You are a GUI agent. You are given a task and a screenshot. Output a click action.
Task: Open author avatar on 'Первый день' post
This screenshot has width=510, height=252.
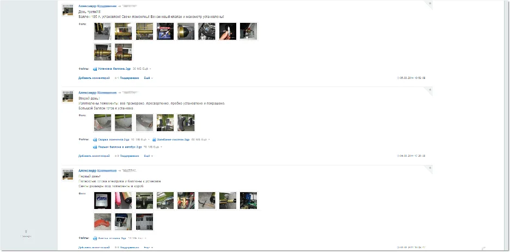[67, 175]
